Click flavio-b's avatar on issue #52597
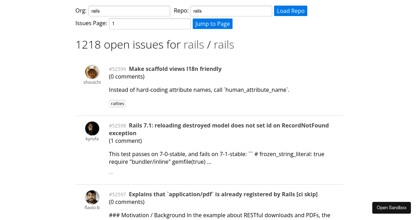Viewport: 419px width, 220px height. click(92, 197)
